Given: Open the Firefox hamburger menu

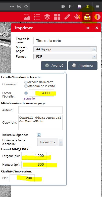Looking at the screenshot, I should pos(97,7).
